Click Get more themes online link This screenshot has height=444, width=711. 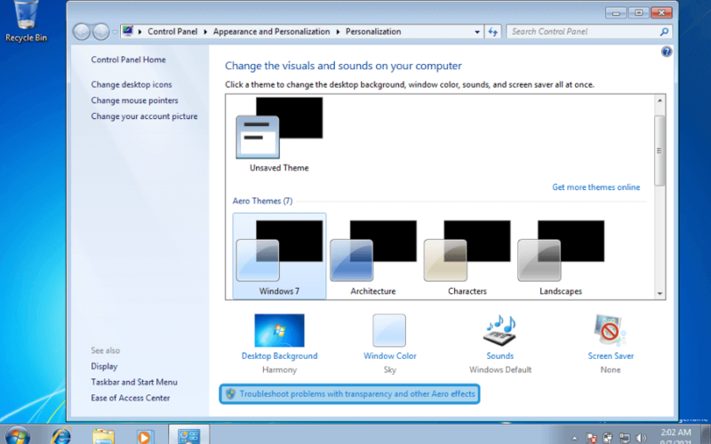coord(595,187)
